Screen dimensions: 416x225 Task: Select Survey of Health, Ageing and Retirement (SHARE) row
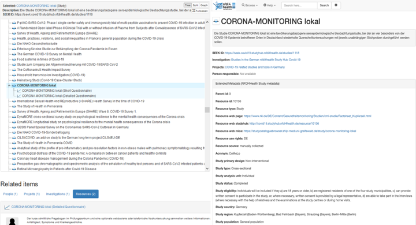pos(58,33)
